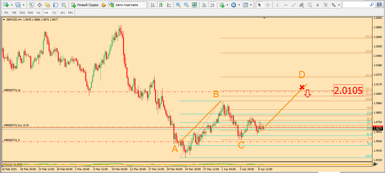Click the #88500731 buy 0.10 label

(16, 125)
